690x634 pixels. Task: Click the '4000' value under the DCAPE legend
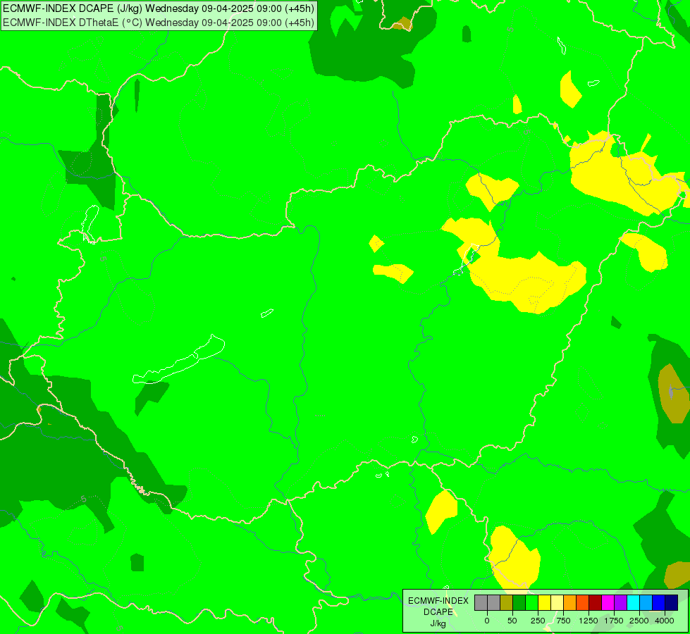[x=665, y=621]
